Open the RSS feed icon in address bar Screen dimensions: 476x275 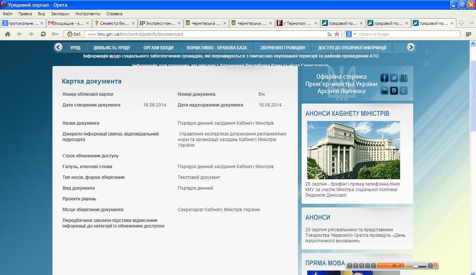tap(329, 34)
